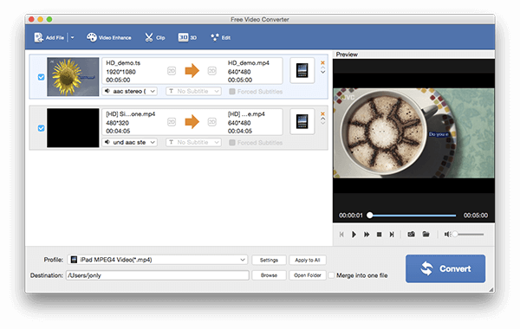Skip to next in preview controls
Screen dimensions: 520x329
[392, 235]
